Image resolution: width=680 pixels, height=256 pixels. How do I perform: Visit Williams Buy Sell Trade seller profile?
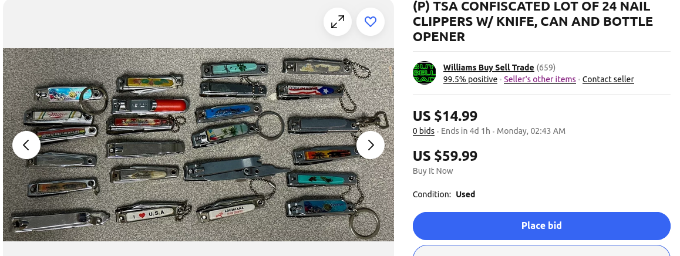point(489,68)
